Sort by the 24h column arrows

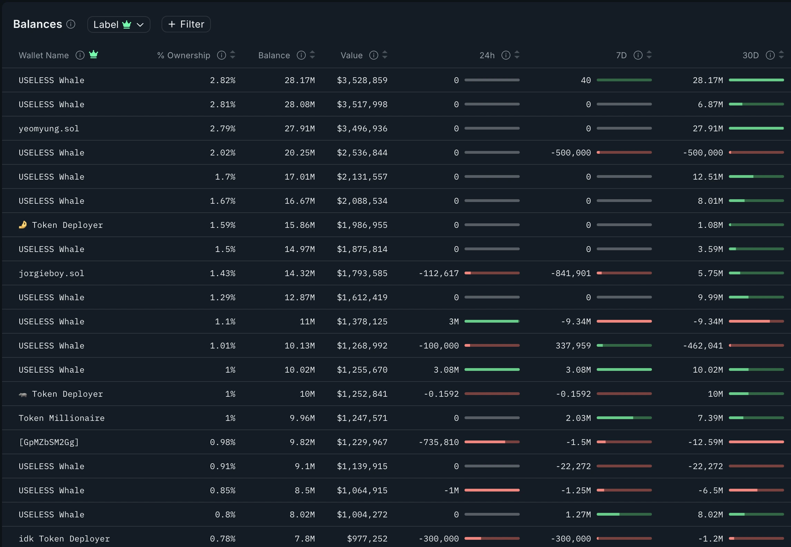[517, 55]
